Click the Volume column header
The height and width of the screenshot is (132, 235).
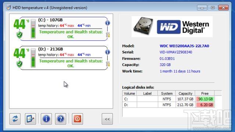pyautogui.click(x=130, y=93)
